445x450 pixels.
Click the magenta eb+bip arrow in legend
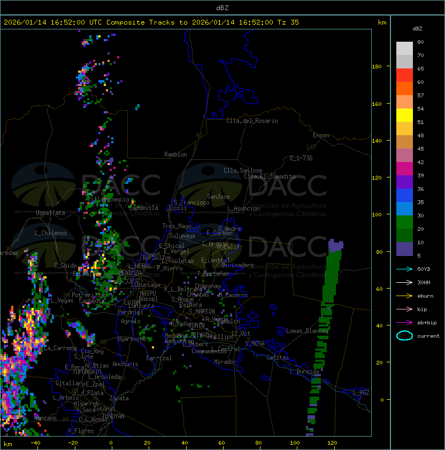(x=404, y=323)
